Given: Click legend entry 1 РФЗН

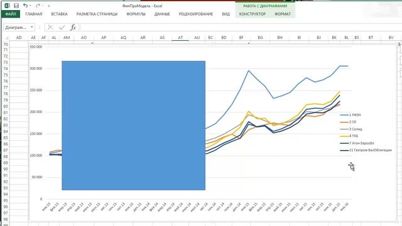Looking at the screenshot, I should (x=350, y=115).
